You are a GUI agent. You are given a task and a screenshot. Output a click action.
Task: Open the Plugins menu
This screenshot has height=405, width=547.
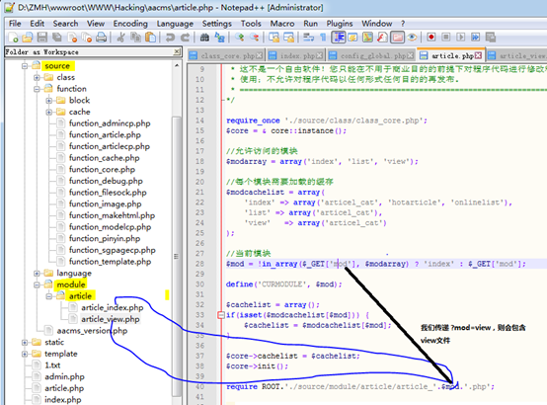pos(340,24)
